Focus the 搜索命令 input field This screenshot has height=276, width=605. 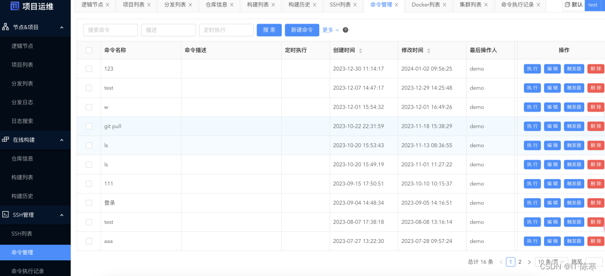tap(110, 30)
